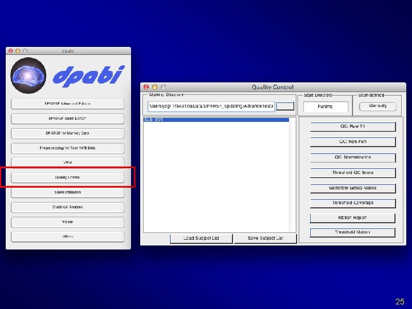
Task: Click the dpabi brain logo image
Action: tap(29, 76)
